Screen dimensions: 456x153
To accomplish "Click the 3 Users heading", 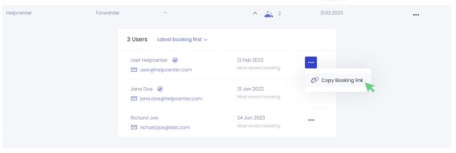I will tap(137, 40).
